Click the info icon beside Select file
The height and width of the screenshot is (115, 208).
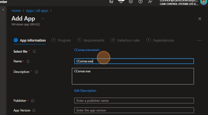click(x=34, y=51)
